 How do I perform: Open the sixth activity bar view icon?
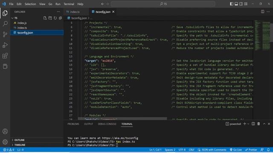pyautogui.click(x=5, y=66)
